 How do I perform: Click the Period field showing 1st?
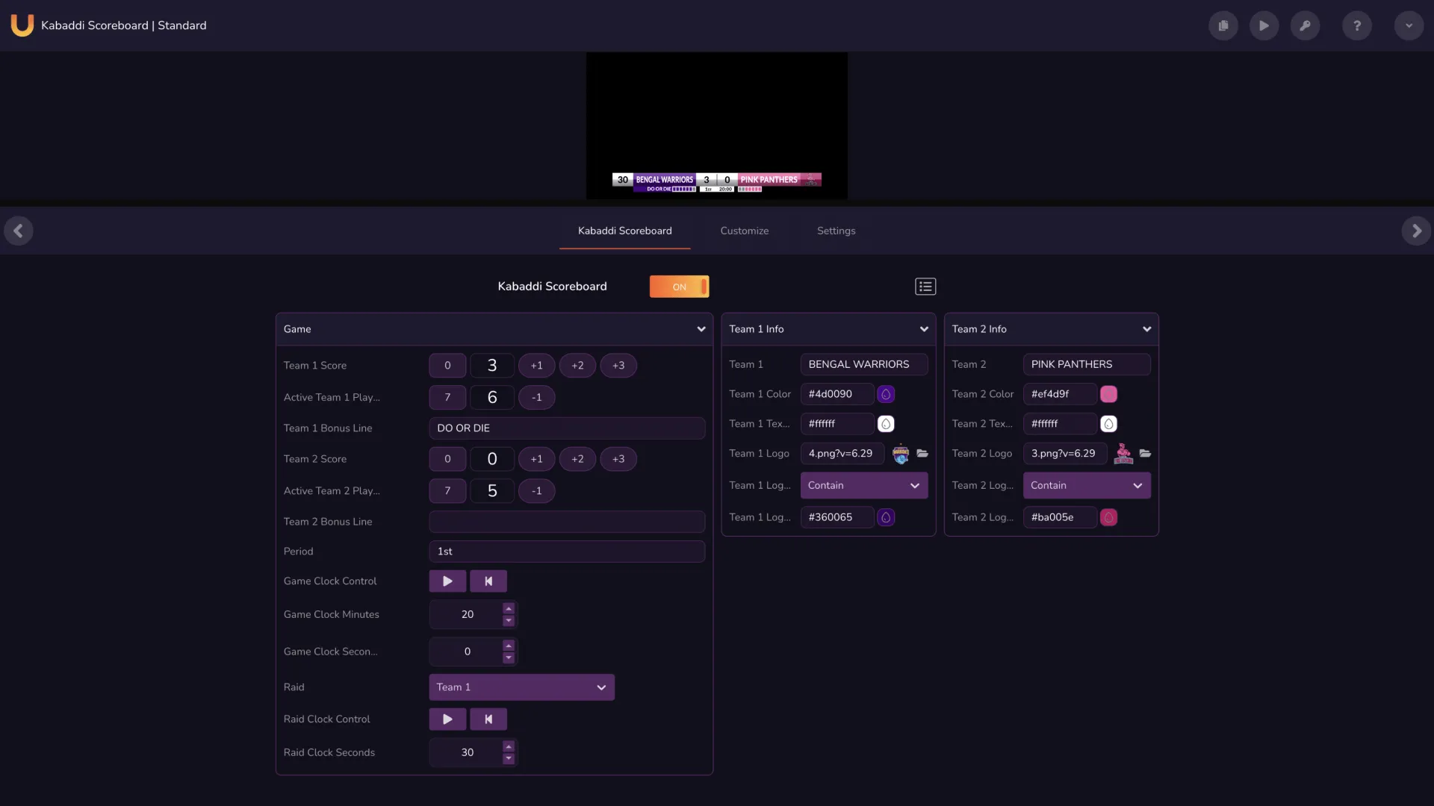(x=567, y=551)
